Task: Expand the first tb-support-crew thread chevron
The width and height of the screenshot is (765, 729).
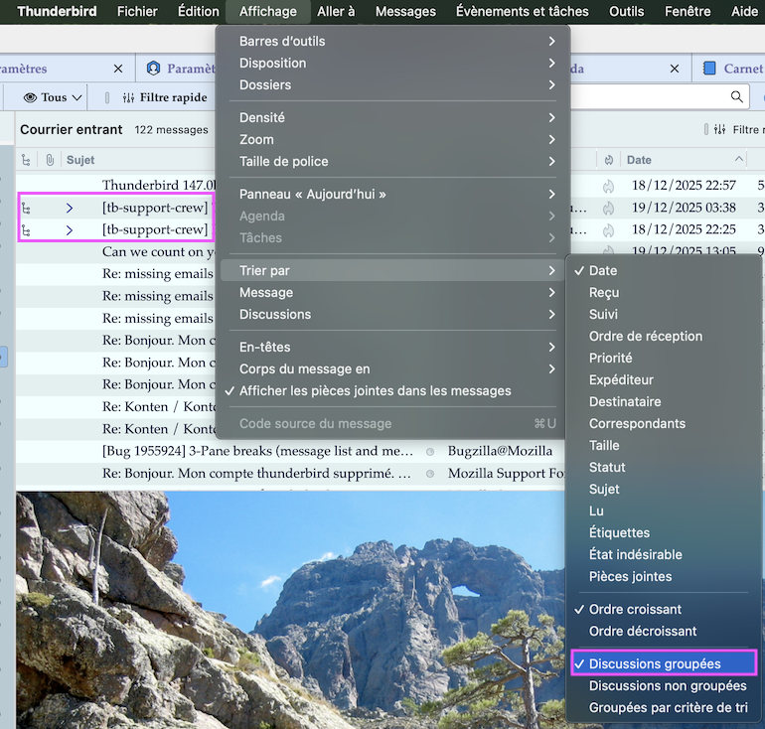Action: (70, 208)
